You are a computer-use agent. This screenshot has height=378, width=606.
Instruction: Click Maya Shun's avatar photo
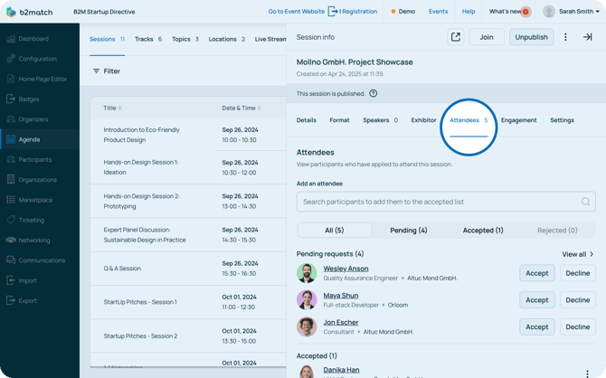pos(307,300)
